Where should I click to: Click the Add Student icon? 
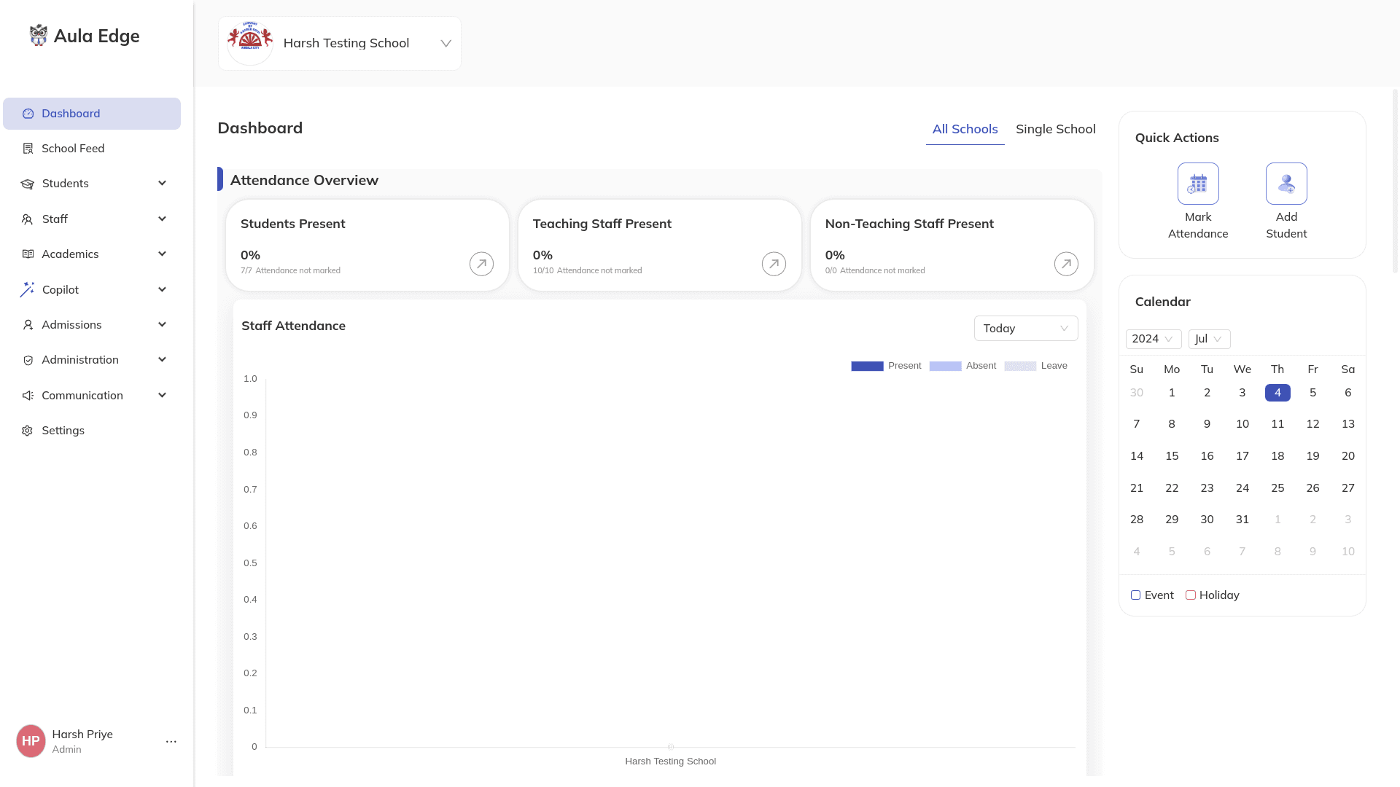coord(1286,184)
